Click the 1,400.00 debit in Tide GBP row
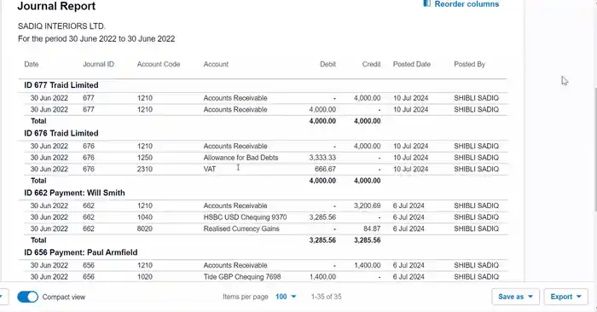Screen dimensions: 597x312 click(322, 277)
